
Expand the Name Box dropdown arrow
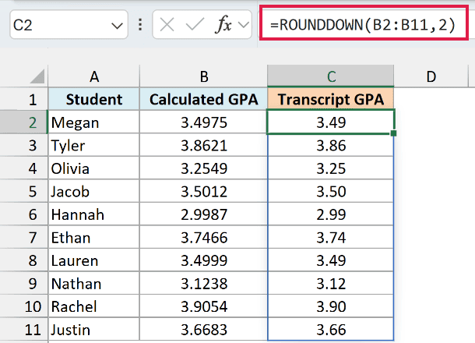[117, 26]
